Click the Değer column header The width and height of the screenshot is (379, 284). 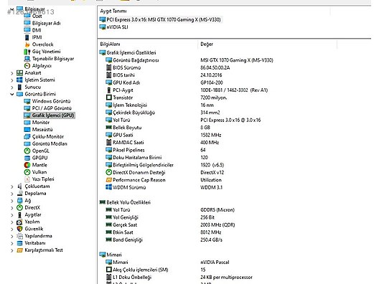207,44
